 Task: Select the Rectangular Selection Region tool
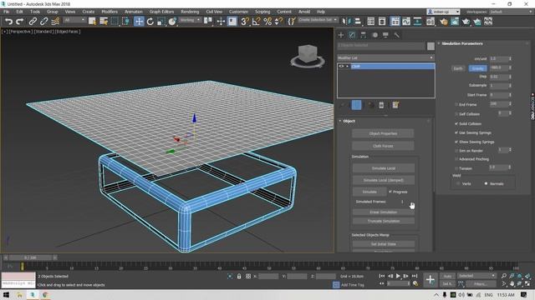[115, 22]
